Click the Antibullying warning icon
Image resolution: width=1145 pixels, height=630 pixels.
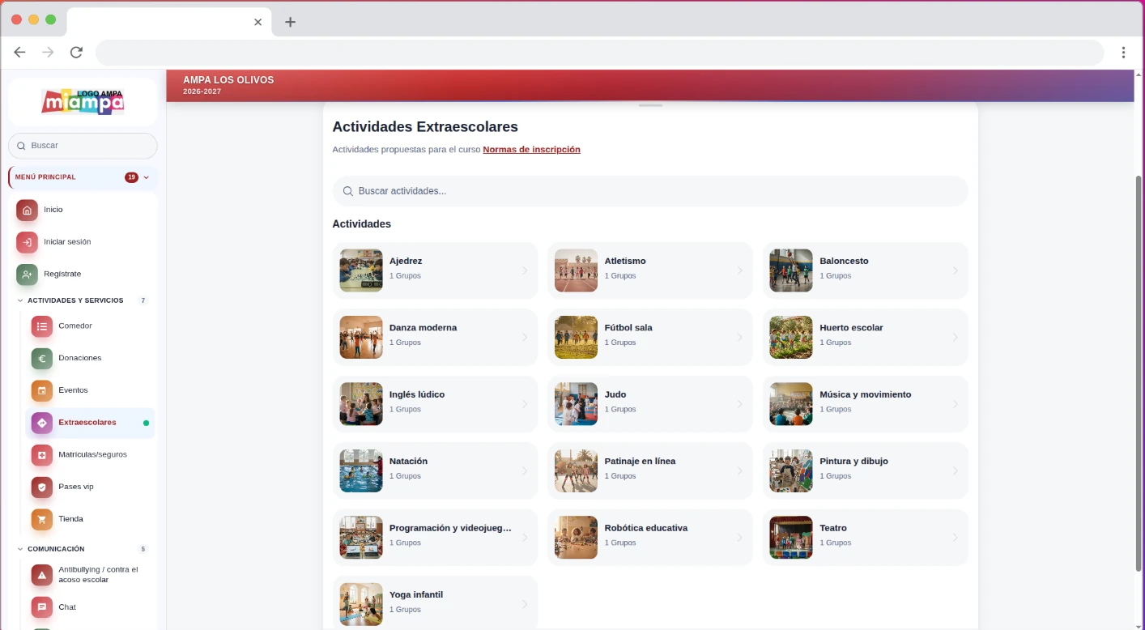(42, 575)
